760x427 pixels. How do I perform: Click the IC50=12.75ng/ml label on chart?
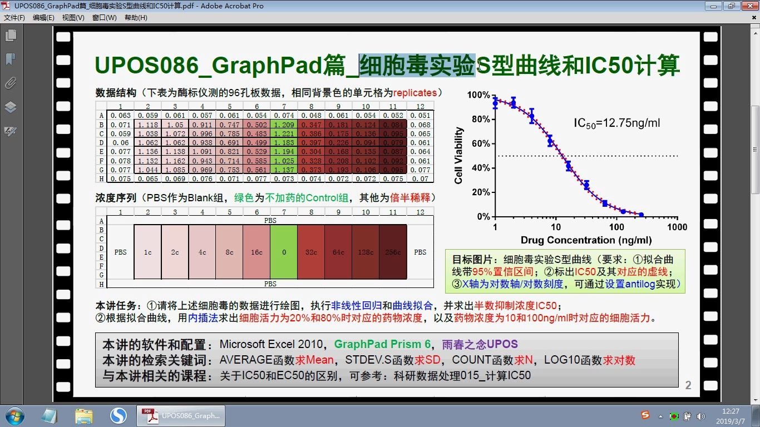click(617, 123)
